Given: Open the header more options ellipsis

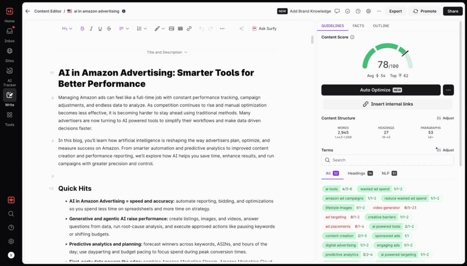Looking at the screenshot, I should coord(379,11).
